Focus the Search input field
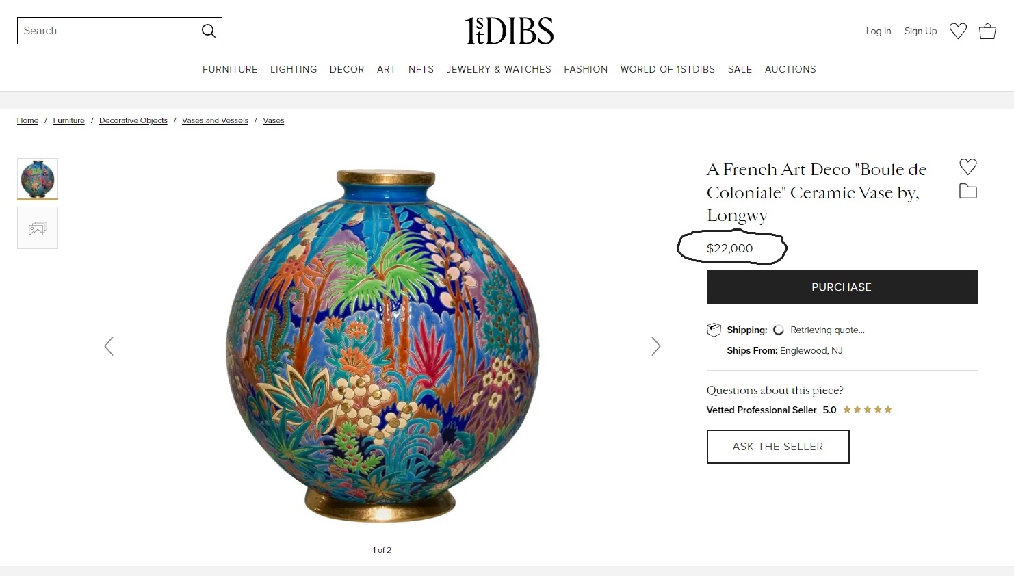The height and width of the screenshot is (576, 1014). pyautogui.click(x=109, y=31)
